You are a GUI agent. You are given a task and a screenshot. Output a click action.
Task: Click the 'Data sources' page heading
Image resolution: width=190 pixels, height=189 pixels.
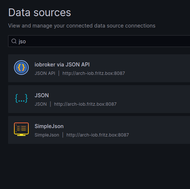[39, 12]
